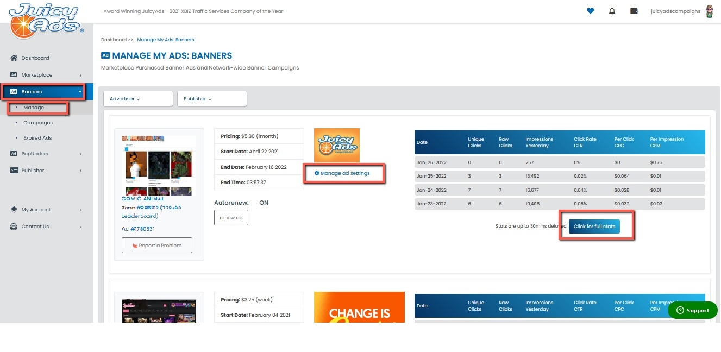Click the Jan-24-2022 date cell
The height and width of the screenshot is (352, 721).
pos(431,190)
